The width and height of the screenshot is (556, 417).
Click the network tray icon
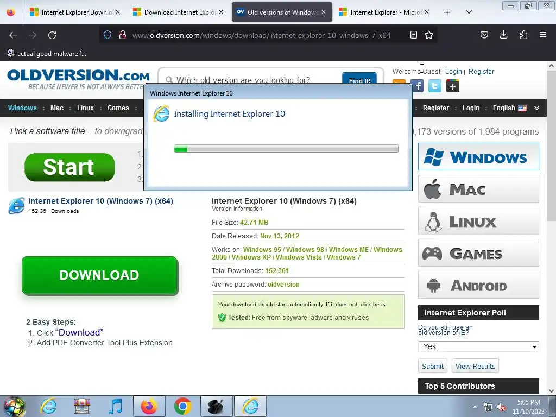click(488, 407)
